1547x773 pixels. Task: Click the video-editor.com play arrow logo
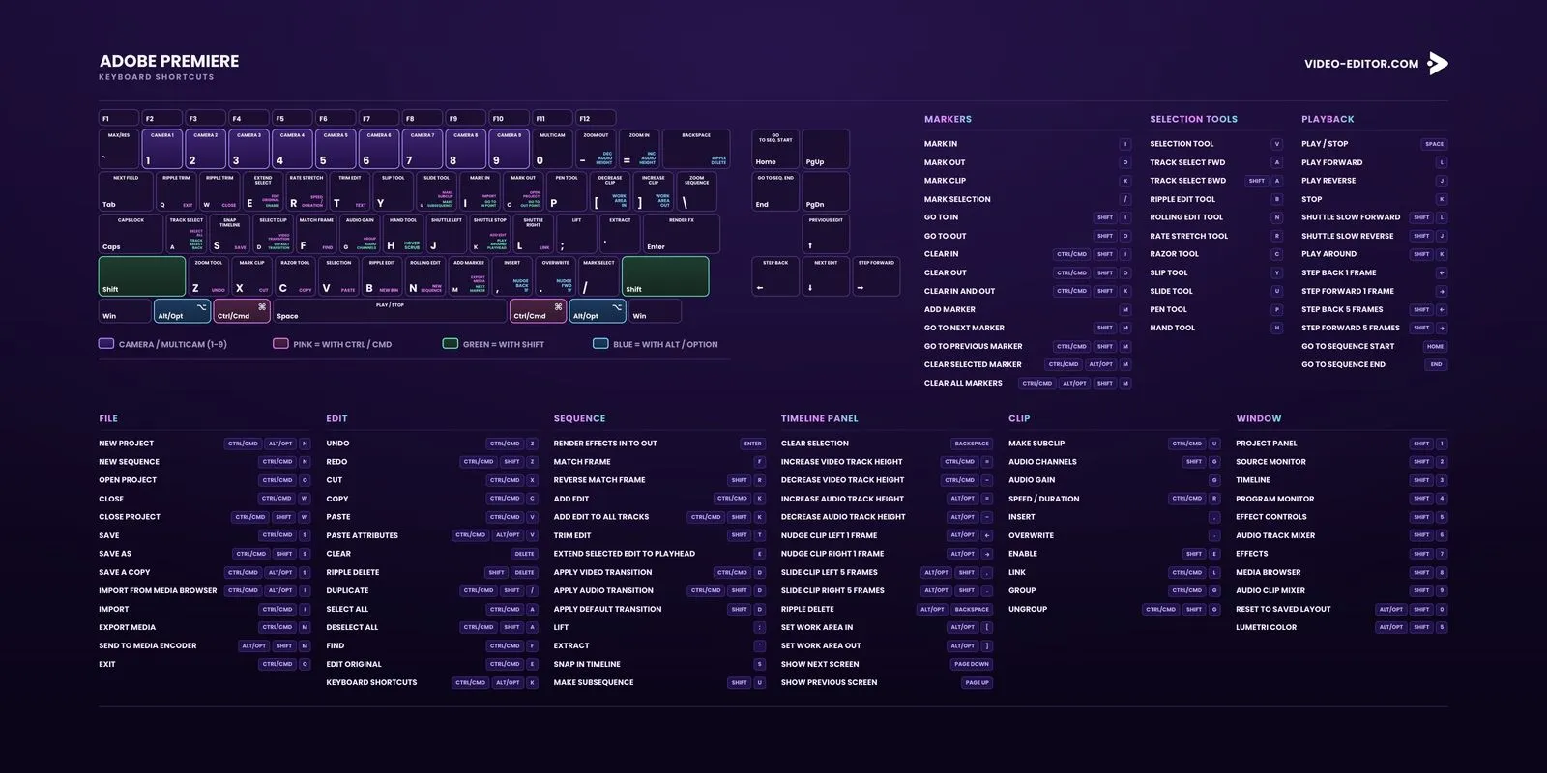coord(1438,64)
